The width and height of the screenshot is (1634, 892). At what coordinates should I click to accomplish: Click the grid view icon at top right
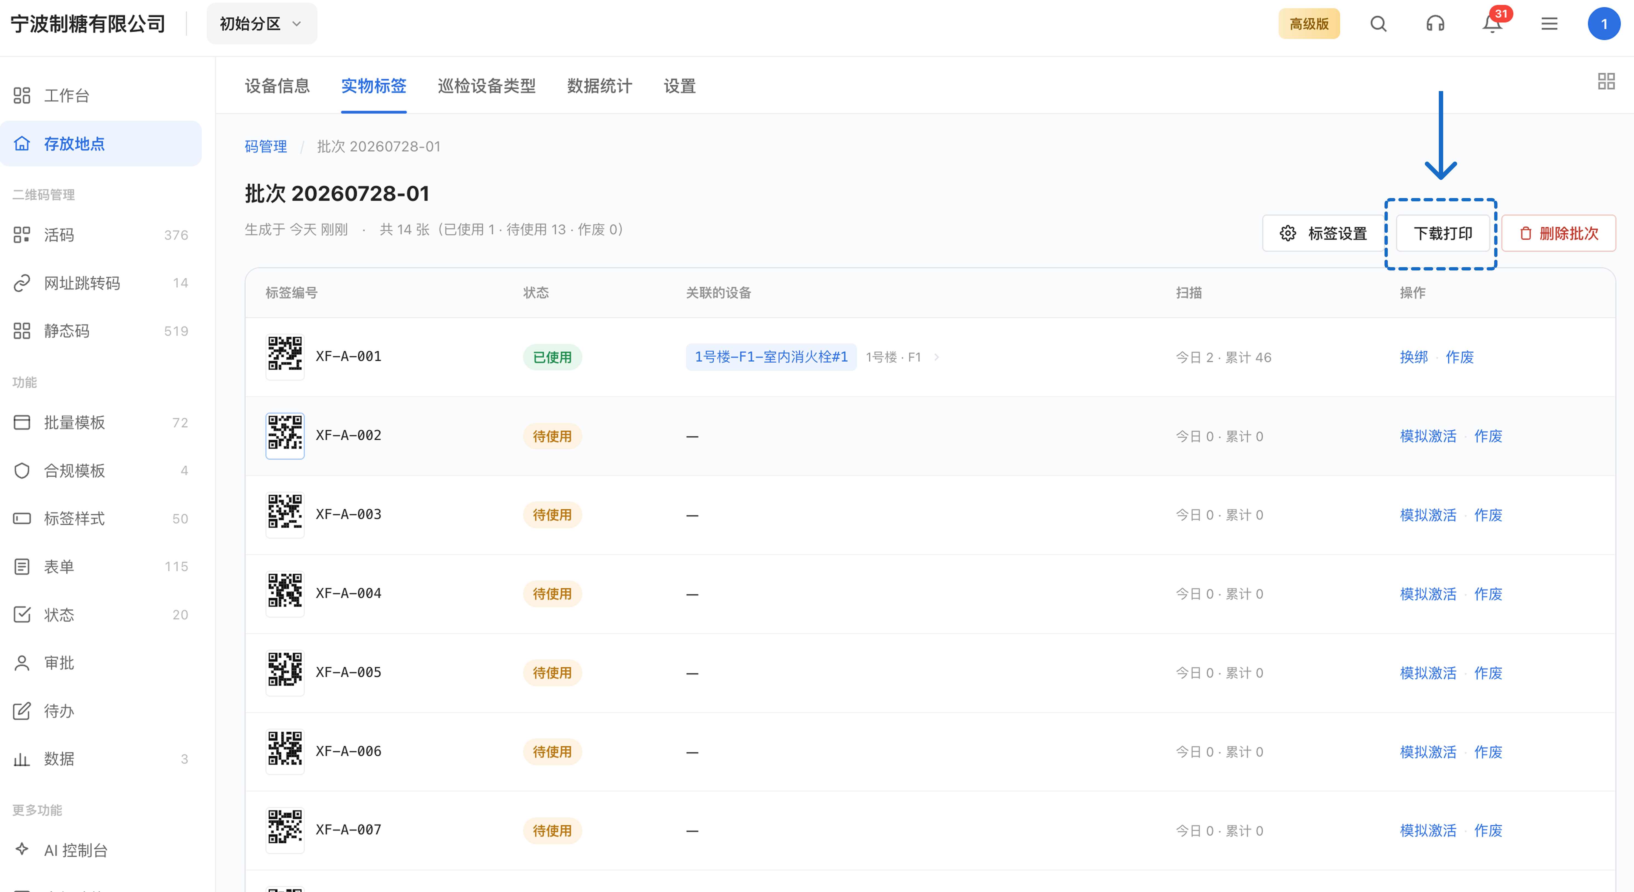coord(1606,81)
